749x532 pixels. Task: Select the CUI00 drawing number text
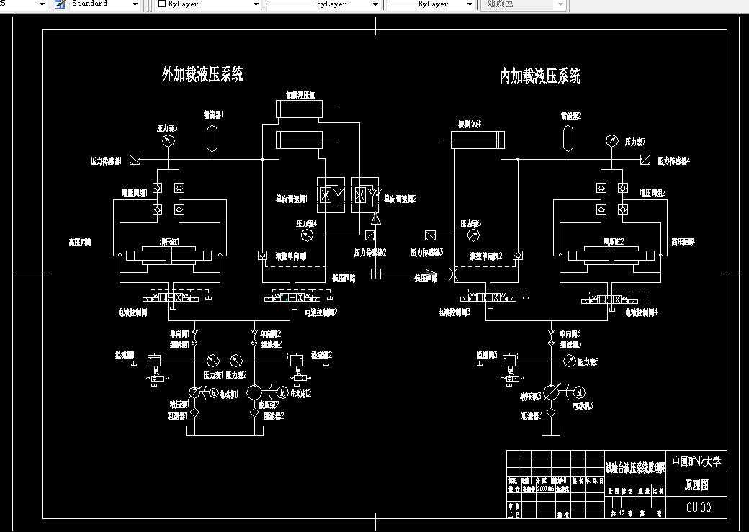click(x=699, y=507)
